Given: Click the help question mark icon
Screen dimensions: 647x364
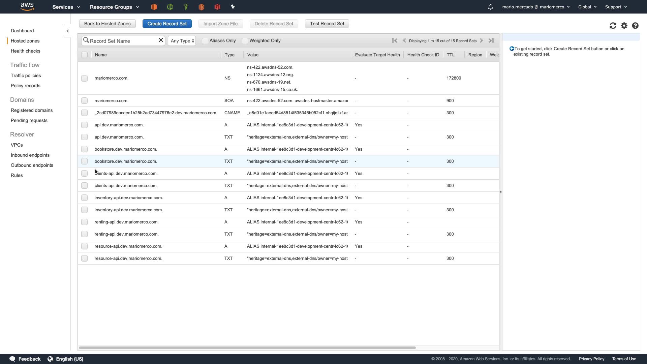Looking at the screenshot, I should pos(635,26).
